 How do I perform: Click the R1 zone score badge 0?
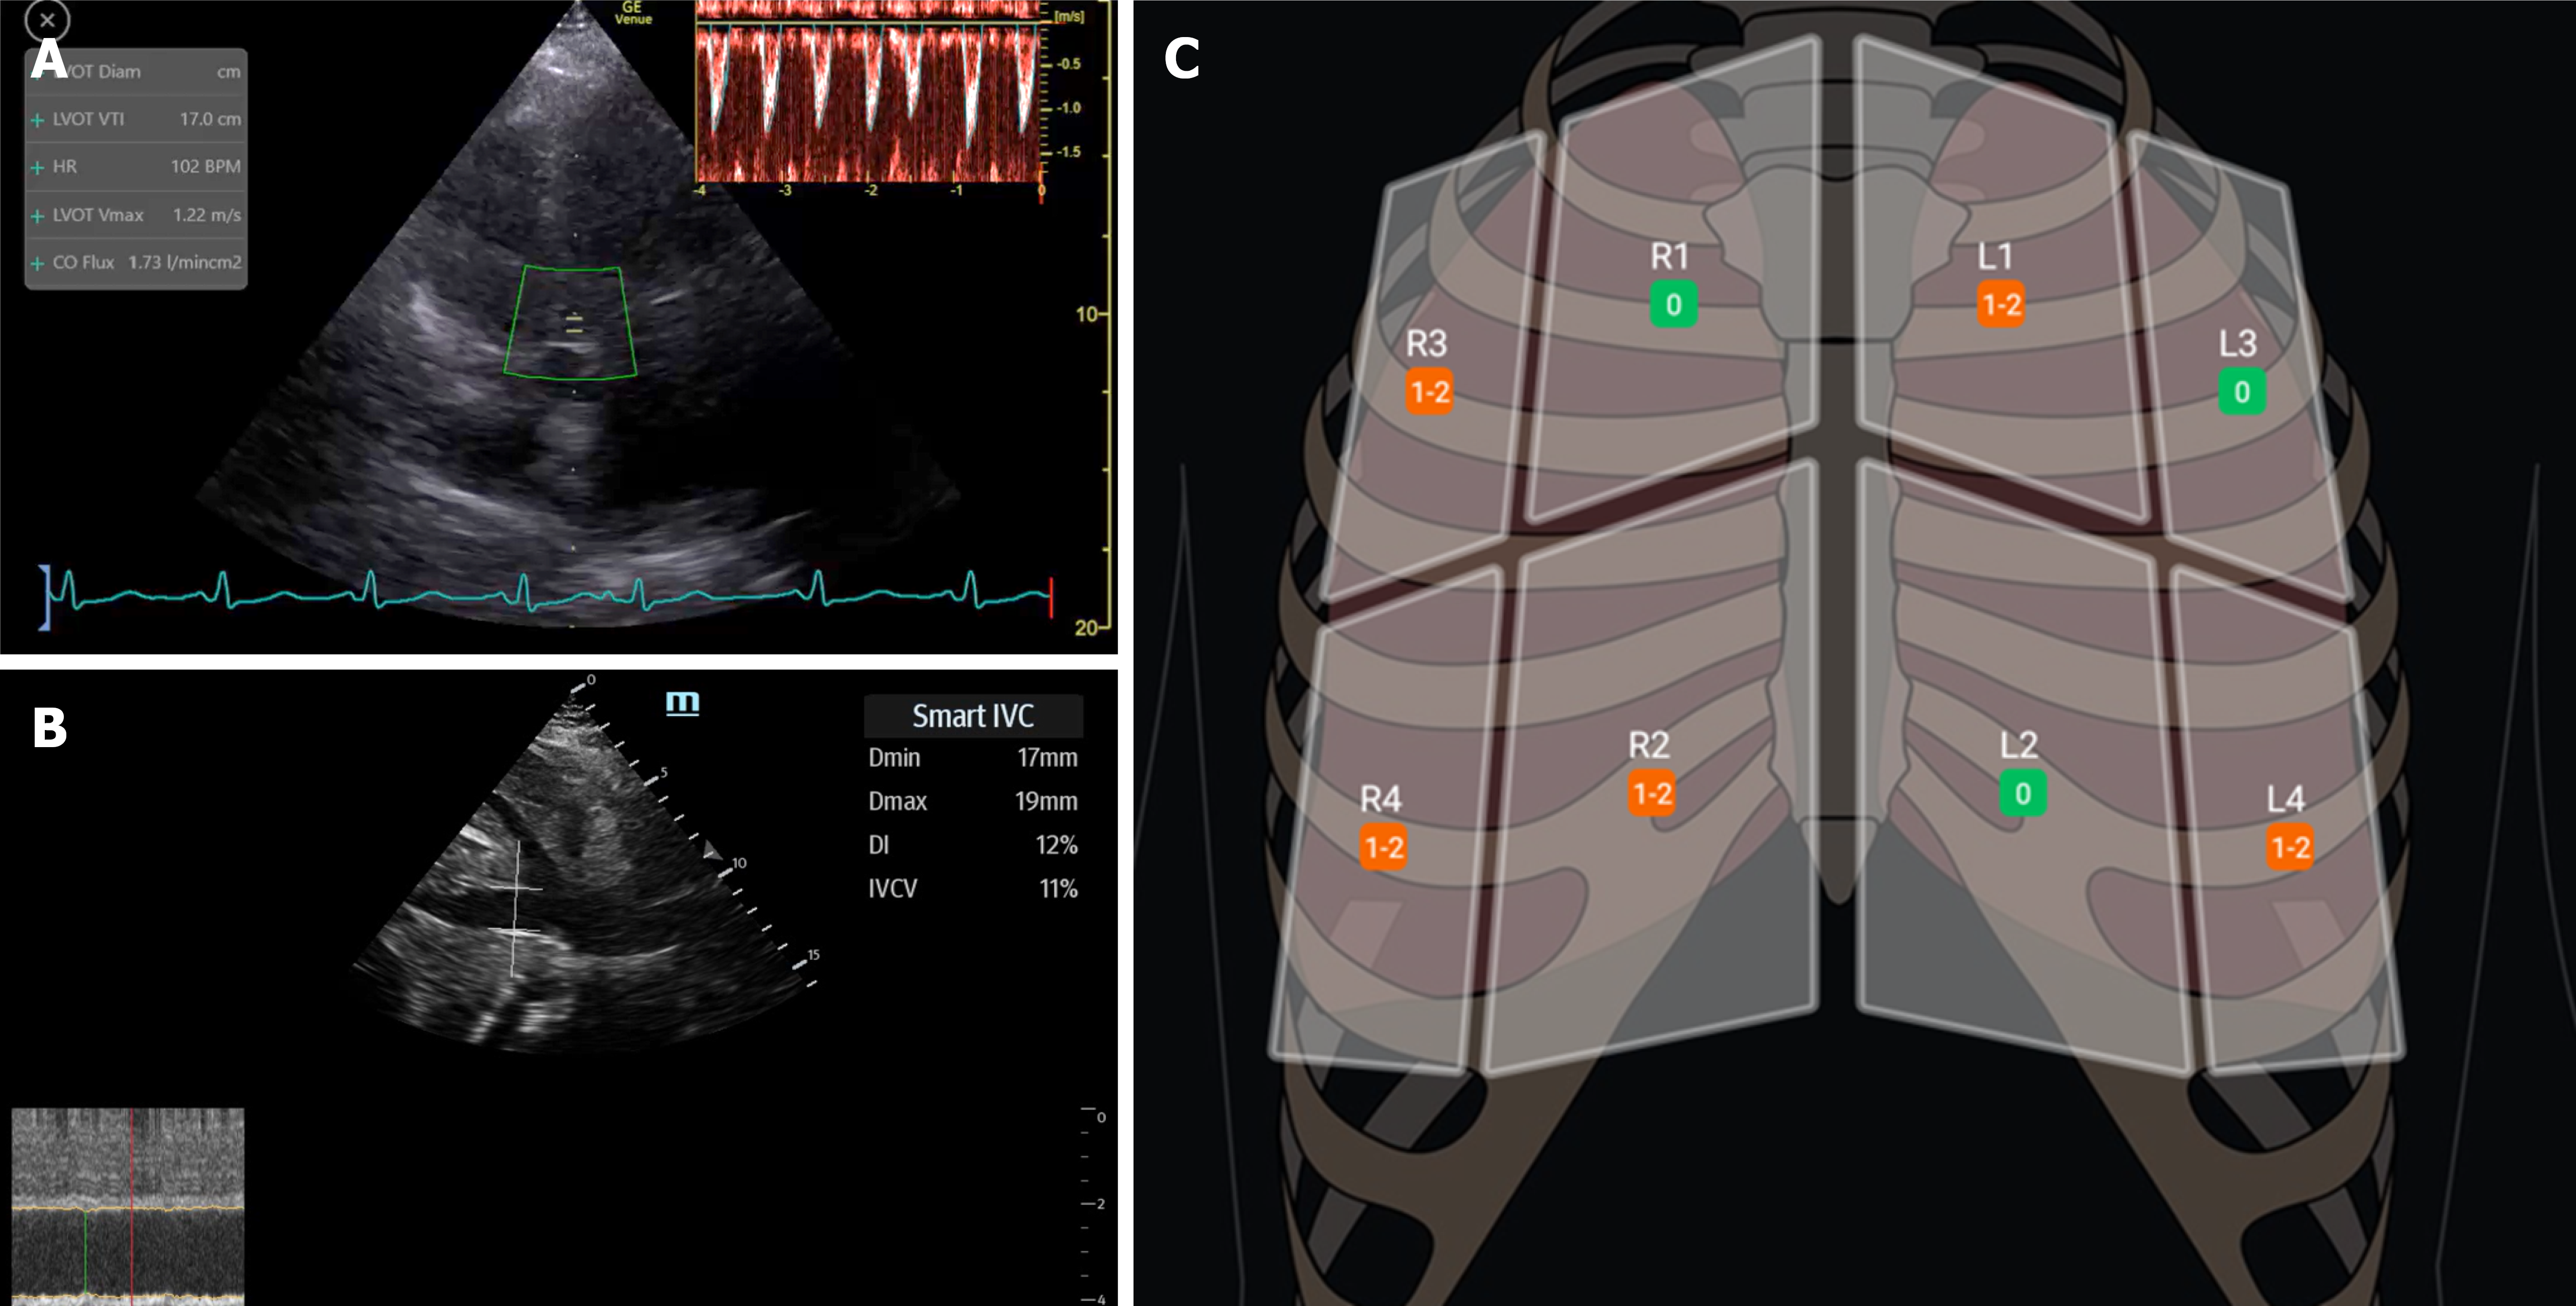(1673, 304)
